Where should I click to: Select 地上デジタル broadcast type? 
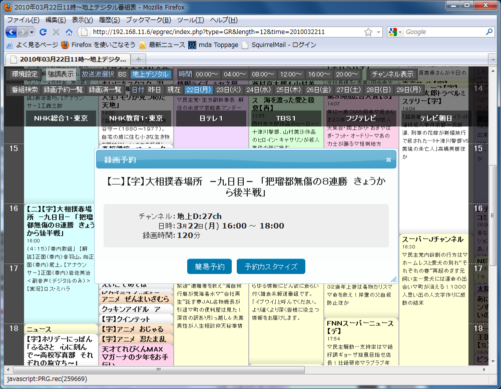click(151, 74)
